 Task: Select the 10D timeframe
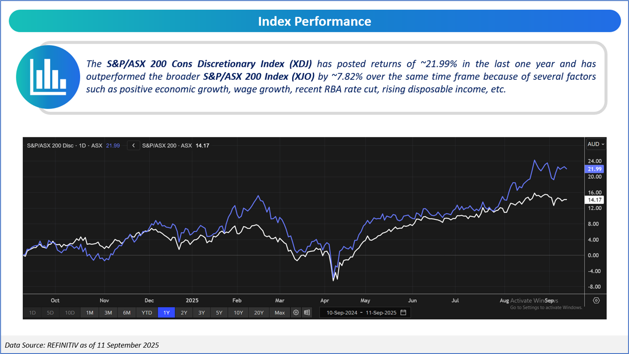(x=70, y=313)
